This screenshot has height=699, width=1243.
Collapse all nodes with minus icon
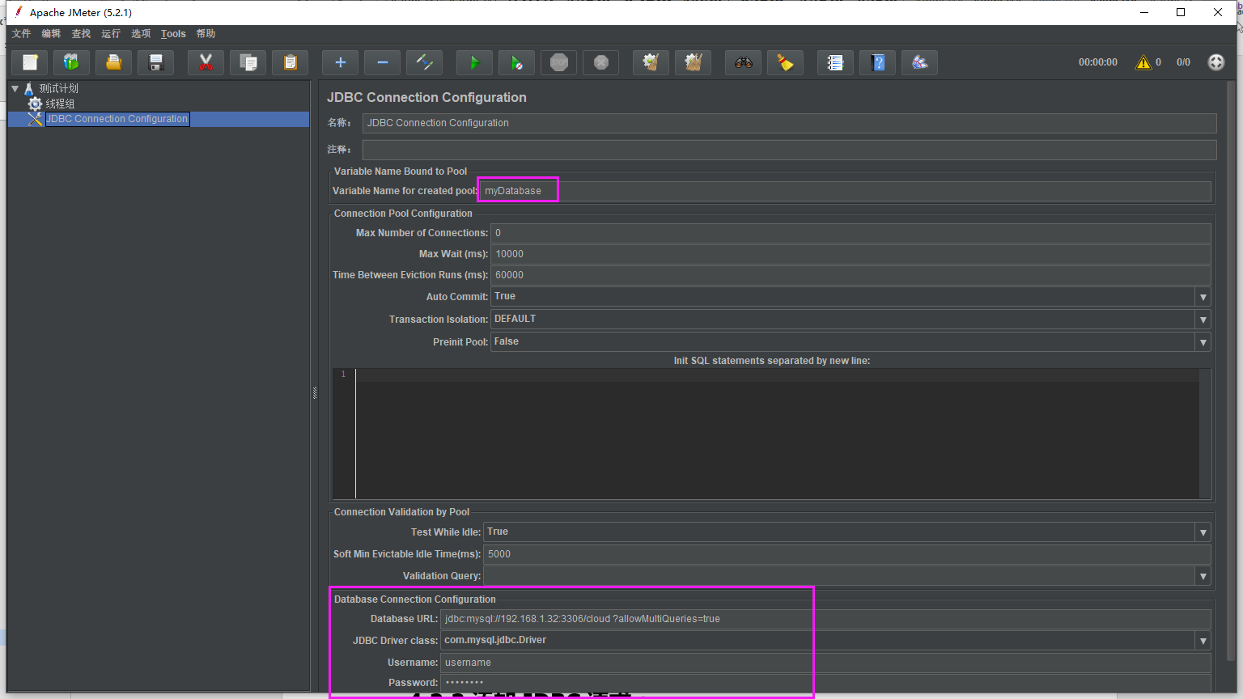tap(383, 62)
